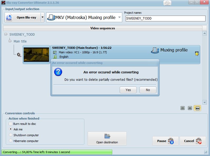Click No to keep partial files

point(148,90)
